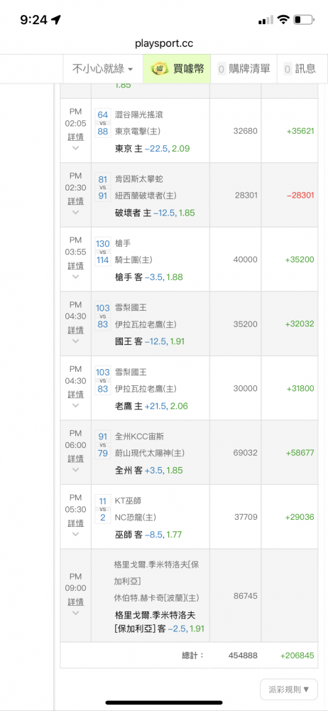328x711 pixels.
Task: Open the 不小心就綠 user dropdown
Action: (103, 68)
